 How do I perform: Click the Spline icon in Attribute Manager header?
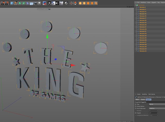pos(136,97)
